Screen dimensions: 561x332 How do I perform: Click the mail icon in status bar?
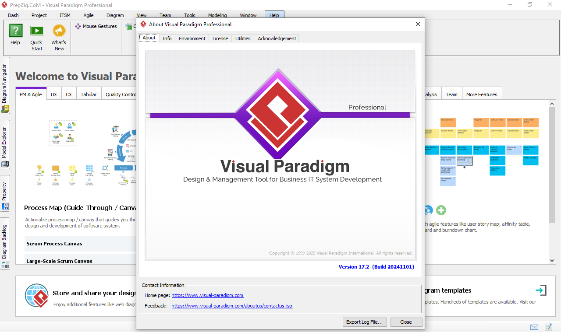(x=534, y=327)
